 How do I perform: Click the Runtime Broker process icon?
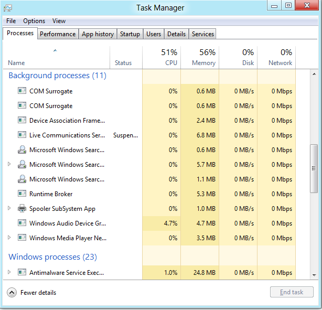pos(22,194)
